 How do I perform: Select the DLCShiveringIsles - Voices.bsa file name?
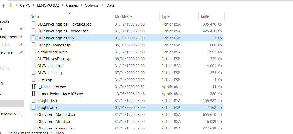click(63, 31)
